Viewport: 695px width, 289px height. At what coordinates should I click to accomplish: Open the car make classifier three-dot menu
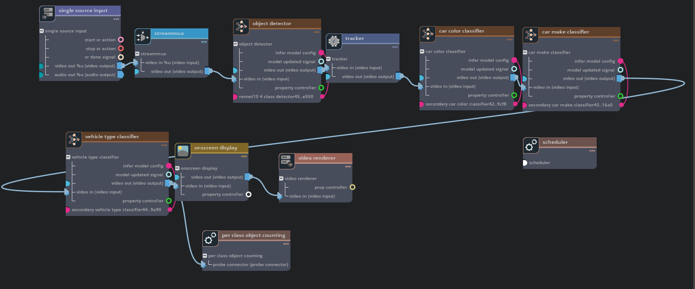click(616, 40)
